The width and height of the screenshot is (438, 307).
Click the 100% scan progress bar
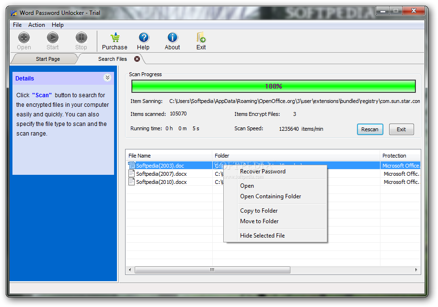(274, 86)
